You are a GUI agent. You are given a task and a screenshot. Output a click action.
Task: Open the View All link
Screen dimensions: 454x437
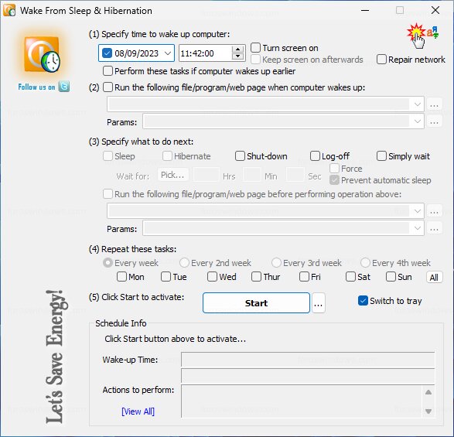tap(138, 411)
